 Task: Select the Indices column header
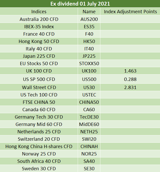point(39,11)
